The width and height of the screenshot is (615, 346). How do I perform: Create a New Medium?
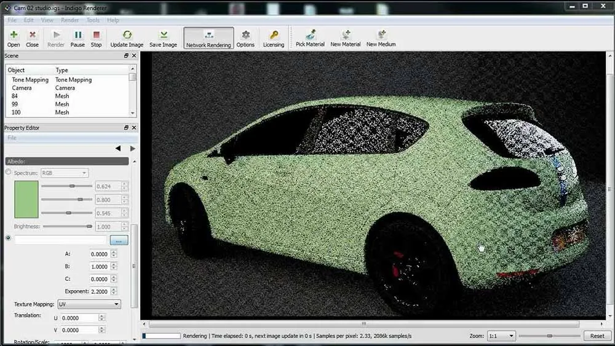[x=381, y=34]
